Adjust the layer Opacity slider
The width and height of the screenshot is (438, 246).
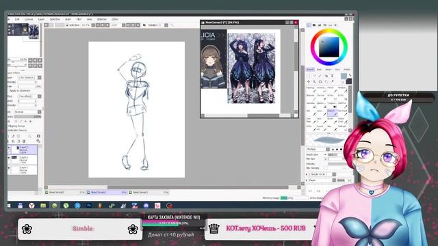tap(27, 117)
